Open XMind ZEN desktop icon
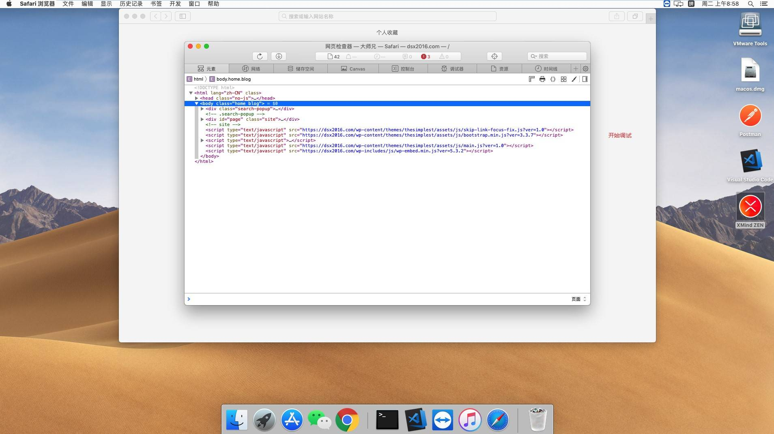Screen dimensions: 774x434 point(750,211)
